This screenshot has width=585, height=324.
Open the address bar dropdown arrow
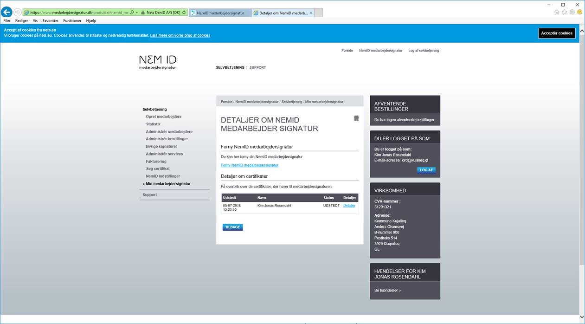coord(137,13)
